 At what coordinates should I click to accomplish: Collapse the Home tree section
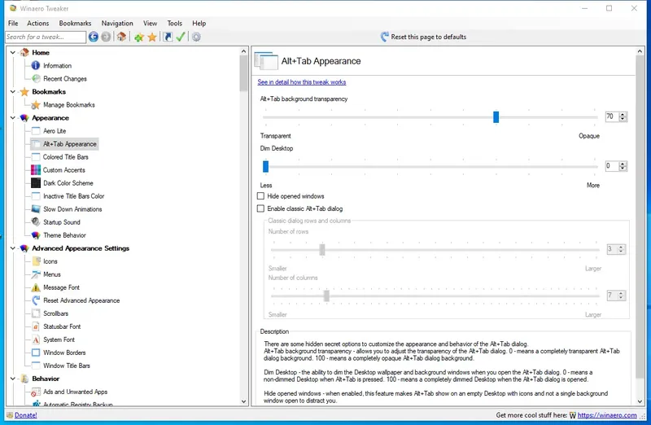click(x=13, y=52)
